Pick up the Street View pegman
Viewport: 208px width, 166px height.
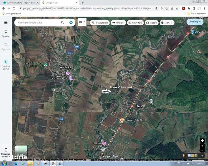(184, 155)
